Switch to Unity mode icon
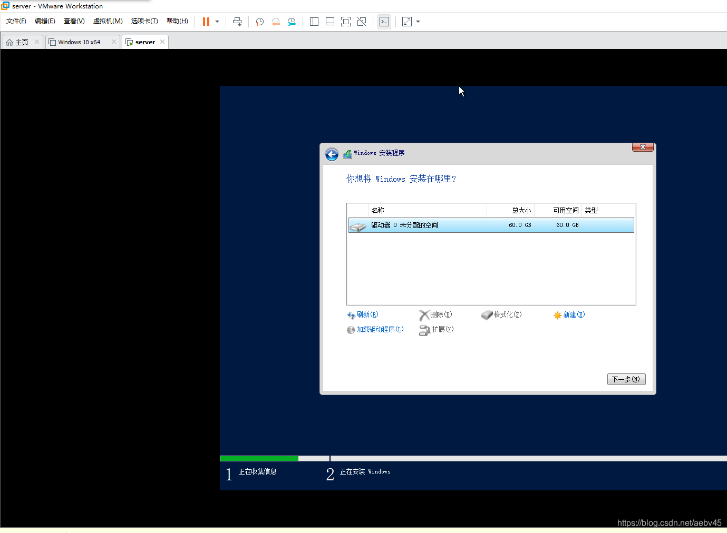 [362, 22]
